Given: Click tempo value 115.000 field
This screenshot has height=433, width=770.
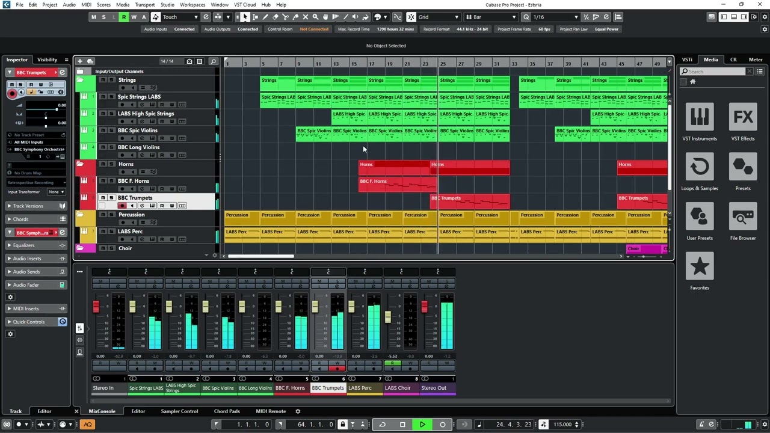Looking at the screenshot, I should pyautogui.click(x=563, y=425).
